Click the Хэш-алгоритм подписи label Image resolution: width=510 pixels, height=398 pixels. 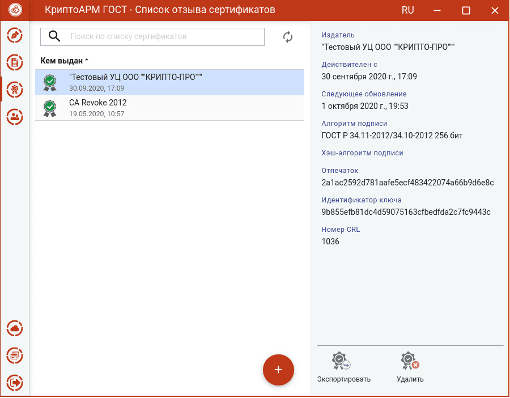[362, 153]
